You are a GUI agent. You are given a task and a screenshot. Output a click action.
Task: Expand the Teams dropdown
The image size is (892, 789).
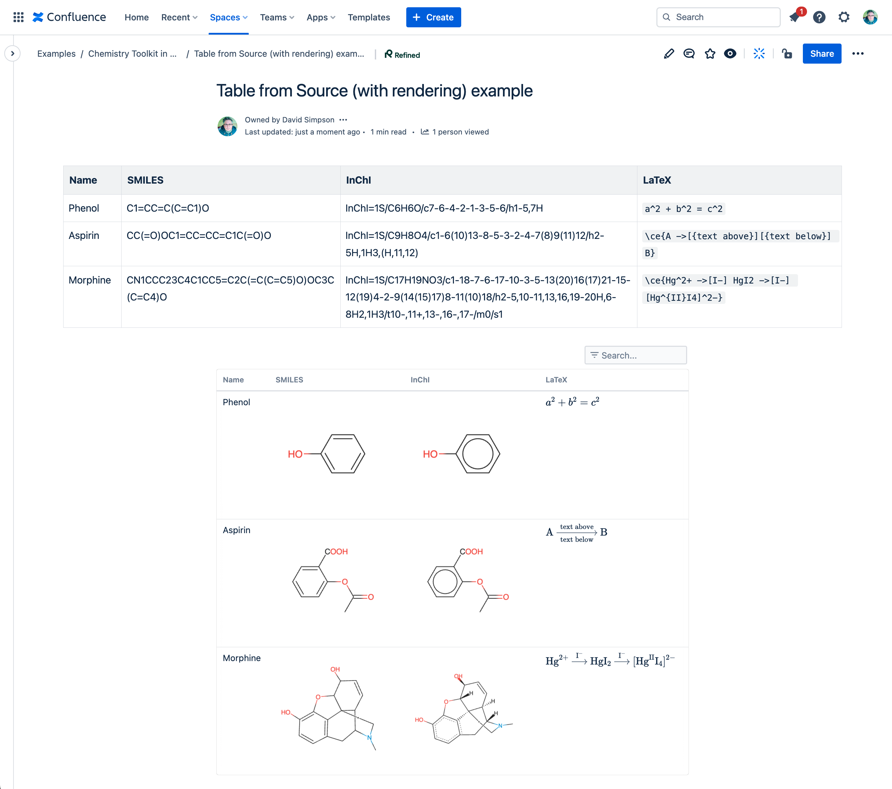[277, 17]
